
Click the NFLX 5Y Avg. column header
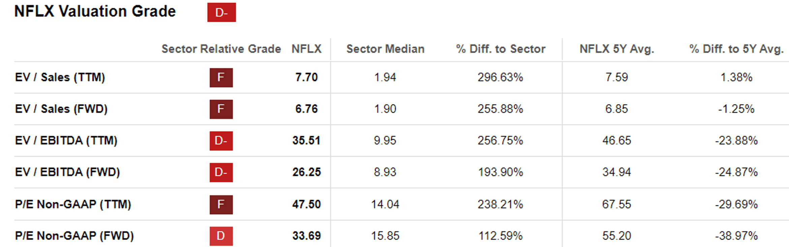[x=616, y=49]
